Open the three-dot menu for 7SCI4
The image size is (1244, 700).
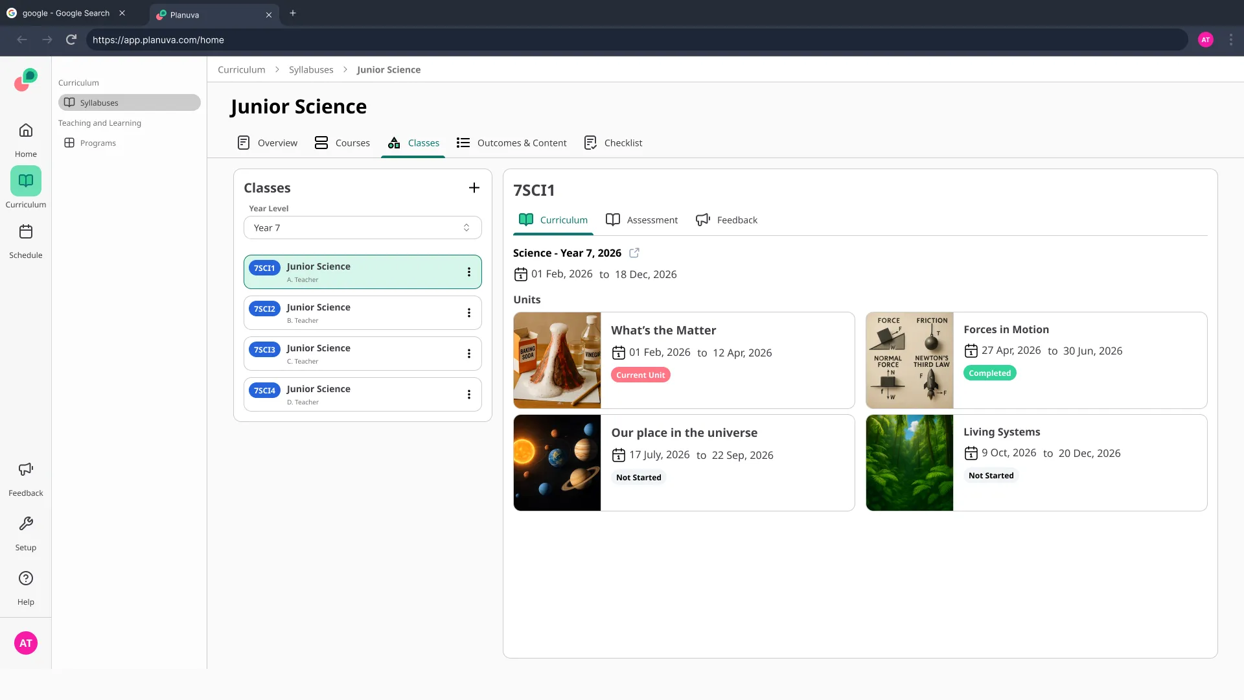point(469,395)
